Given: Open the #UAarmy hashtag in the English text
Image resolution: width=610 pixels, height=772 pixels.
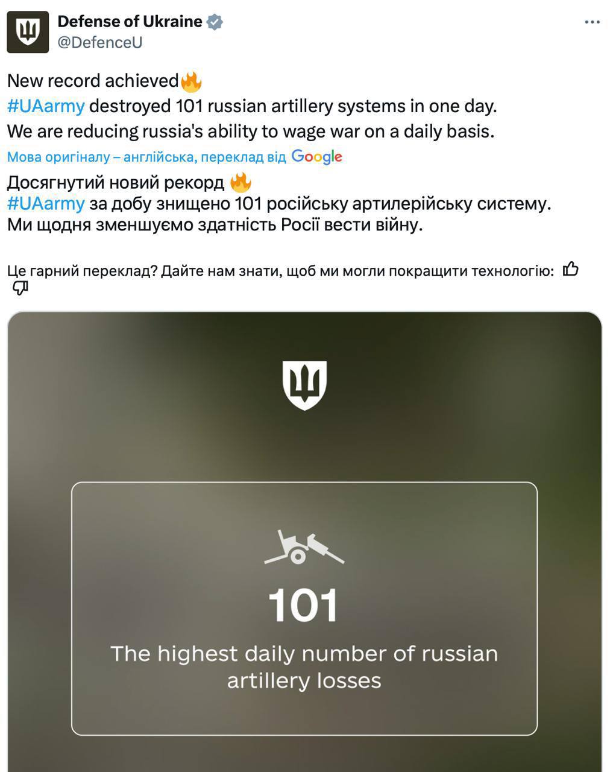Looking at the screenshot, I should click(46, 106).
